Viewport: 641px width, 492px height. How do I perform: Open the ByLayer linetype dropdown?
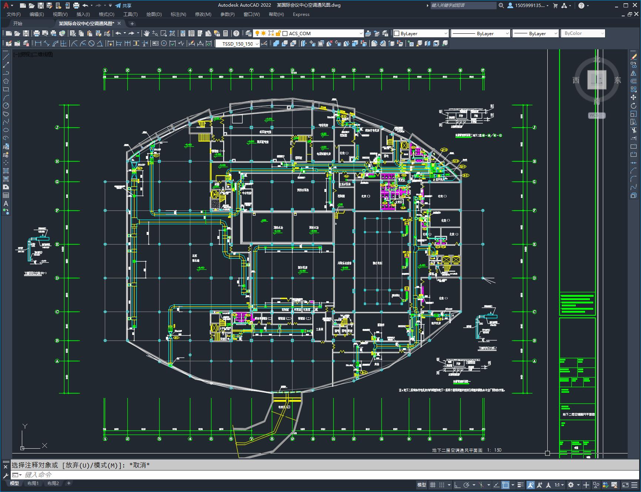[x=507, y=33]
